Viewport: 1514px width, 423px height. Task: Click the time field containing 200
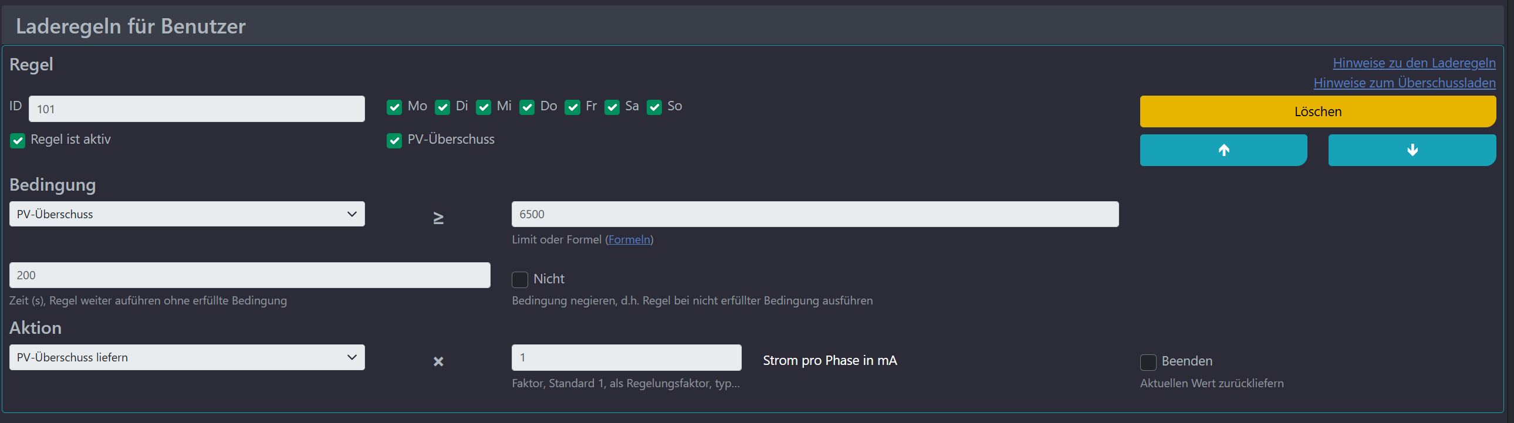[x=249, y=275]
